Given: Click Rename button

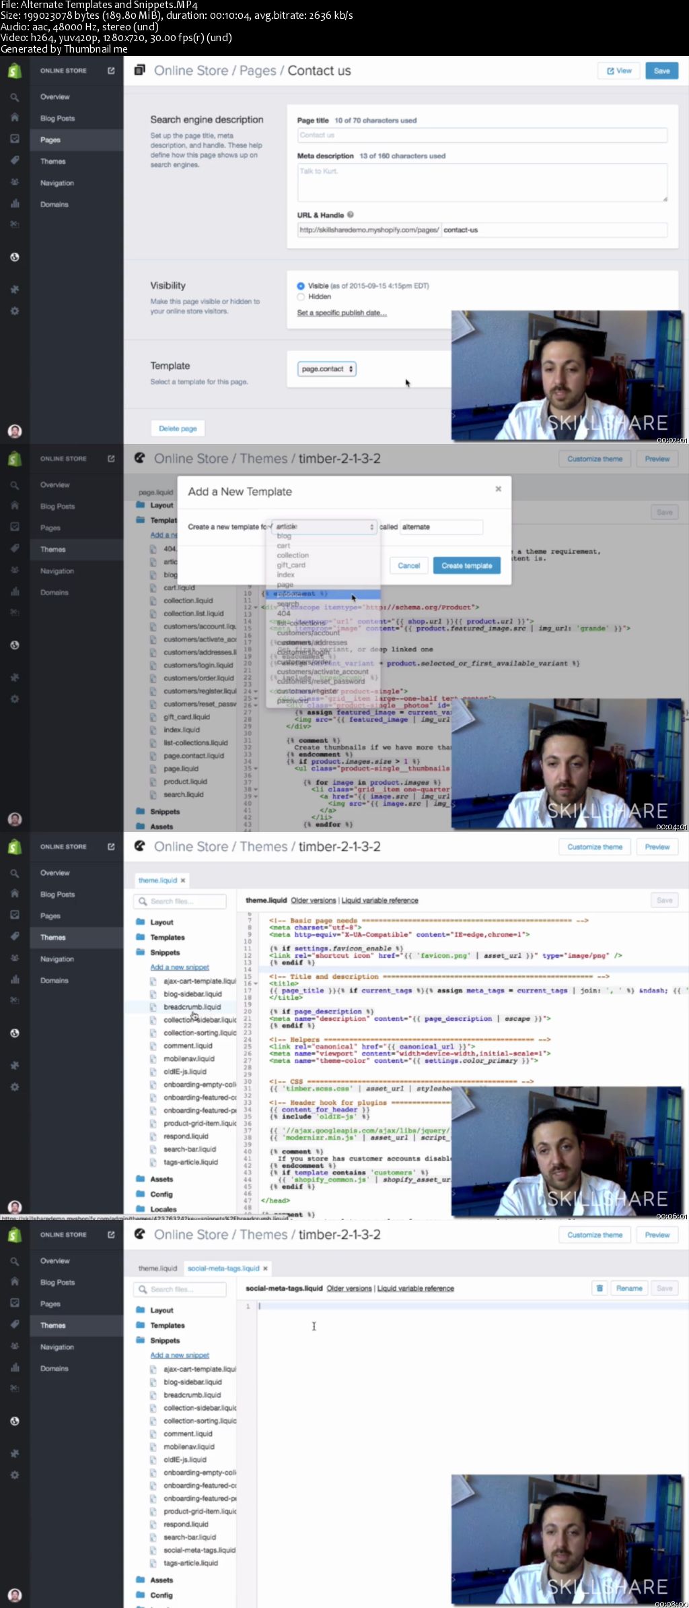Looking at the screenshot, I should [629, 1287].
